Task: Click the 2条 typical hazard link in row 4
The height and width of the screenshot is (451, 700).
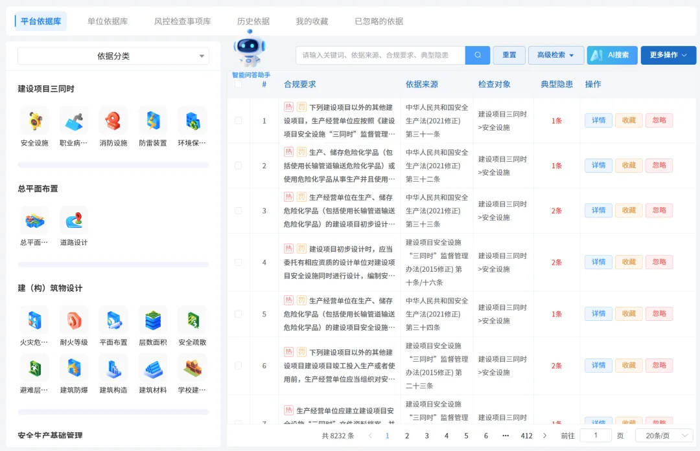Action: (556, 263)
